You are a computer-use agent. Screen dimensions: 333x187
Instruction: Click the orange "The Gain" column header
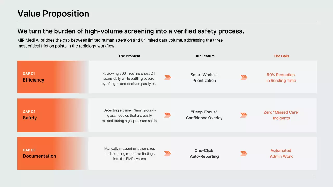281,56
